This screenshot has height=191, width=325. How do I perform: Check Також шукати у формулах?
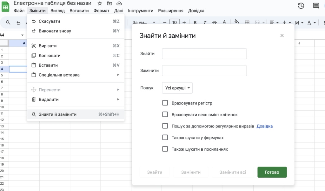coord(165,137)
